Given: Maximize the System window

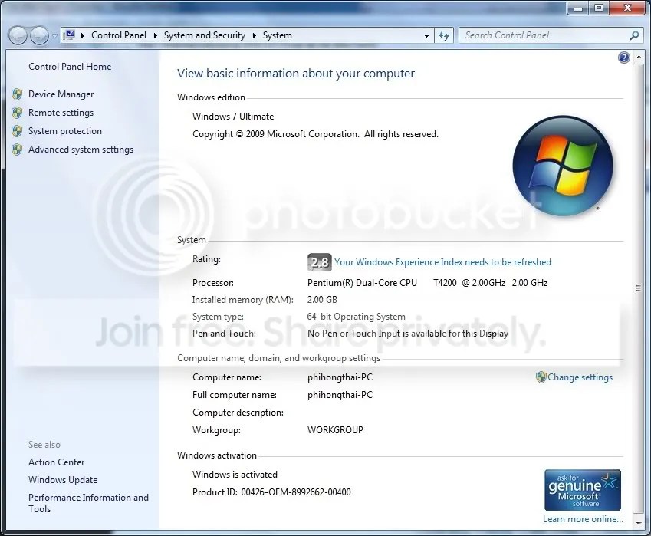Looking at the screenshot, I should point(599,8).
